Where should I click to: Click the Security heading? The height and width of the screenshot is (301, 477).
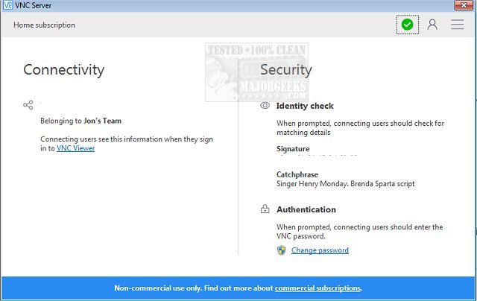pos(286,70)
